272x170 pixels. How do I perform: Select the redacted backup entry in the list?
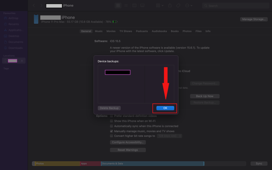click(118, 72)
